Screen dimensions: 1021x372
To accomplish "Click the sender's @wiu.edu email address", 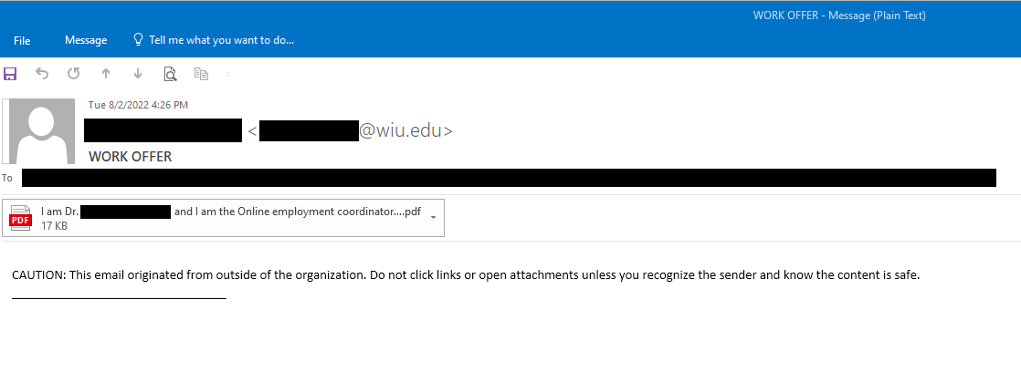I will tap(351, 130).
